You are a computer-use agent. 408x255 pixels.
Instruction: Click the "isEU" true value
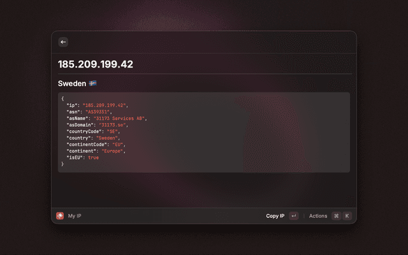(93, 157)
